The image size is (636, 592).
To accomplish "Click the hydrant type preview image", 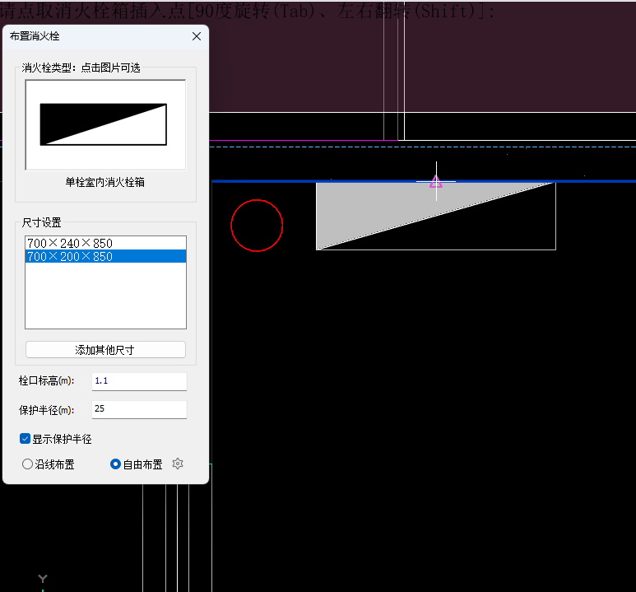I will pyautogui.click(x=105, y=124).
